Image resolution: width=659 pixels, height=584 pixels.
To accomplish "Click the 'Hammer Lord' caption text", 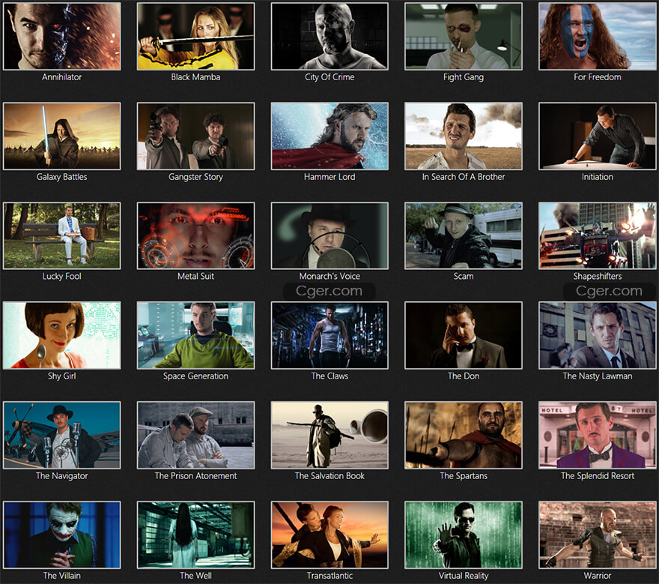I will [x=329, y=177].
